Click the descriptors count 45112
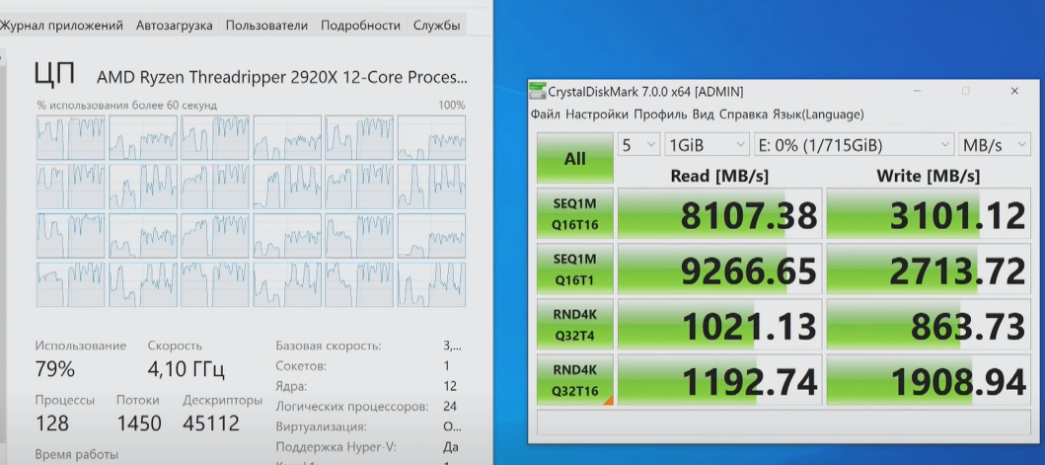 (x=210, y=423)
